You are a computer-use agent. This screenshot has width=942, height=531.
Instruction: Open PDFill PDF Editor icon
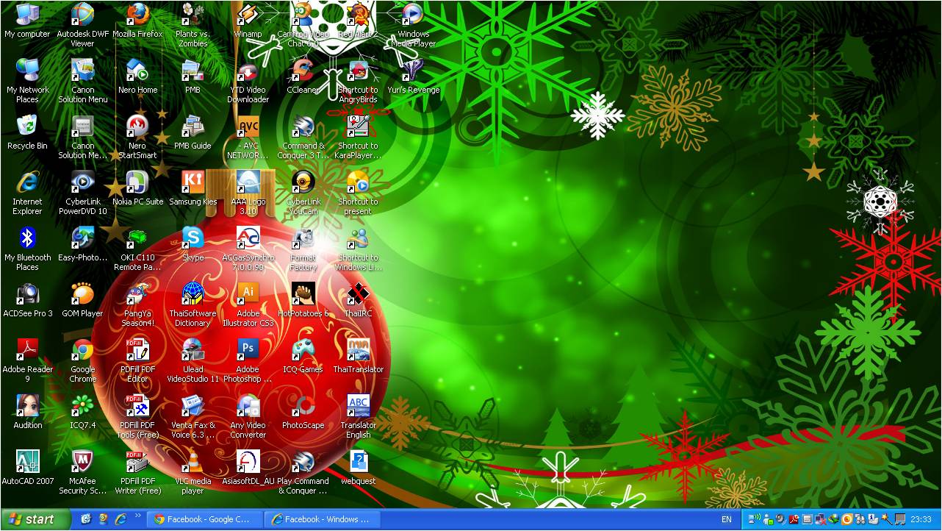(137, 360)
